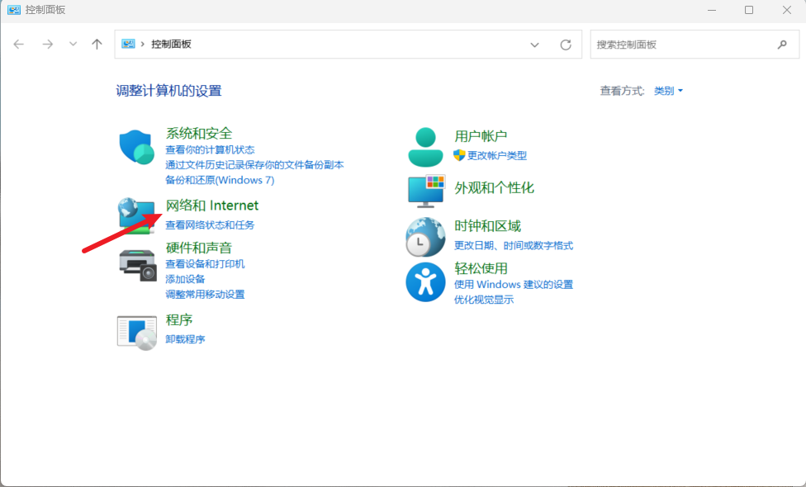This screenshot has height=487, width=806.
Task: Expand the address bar history dropdown arrow
Action: coord(534,45)
